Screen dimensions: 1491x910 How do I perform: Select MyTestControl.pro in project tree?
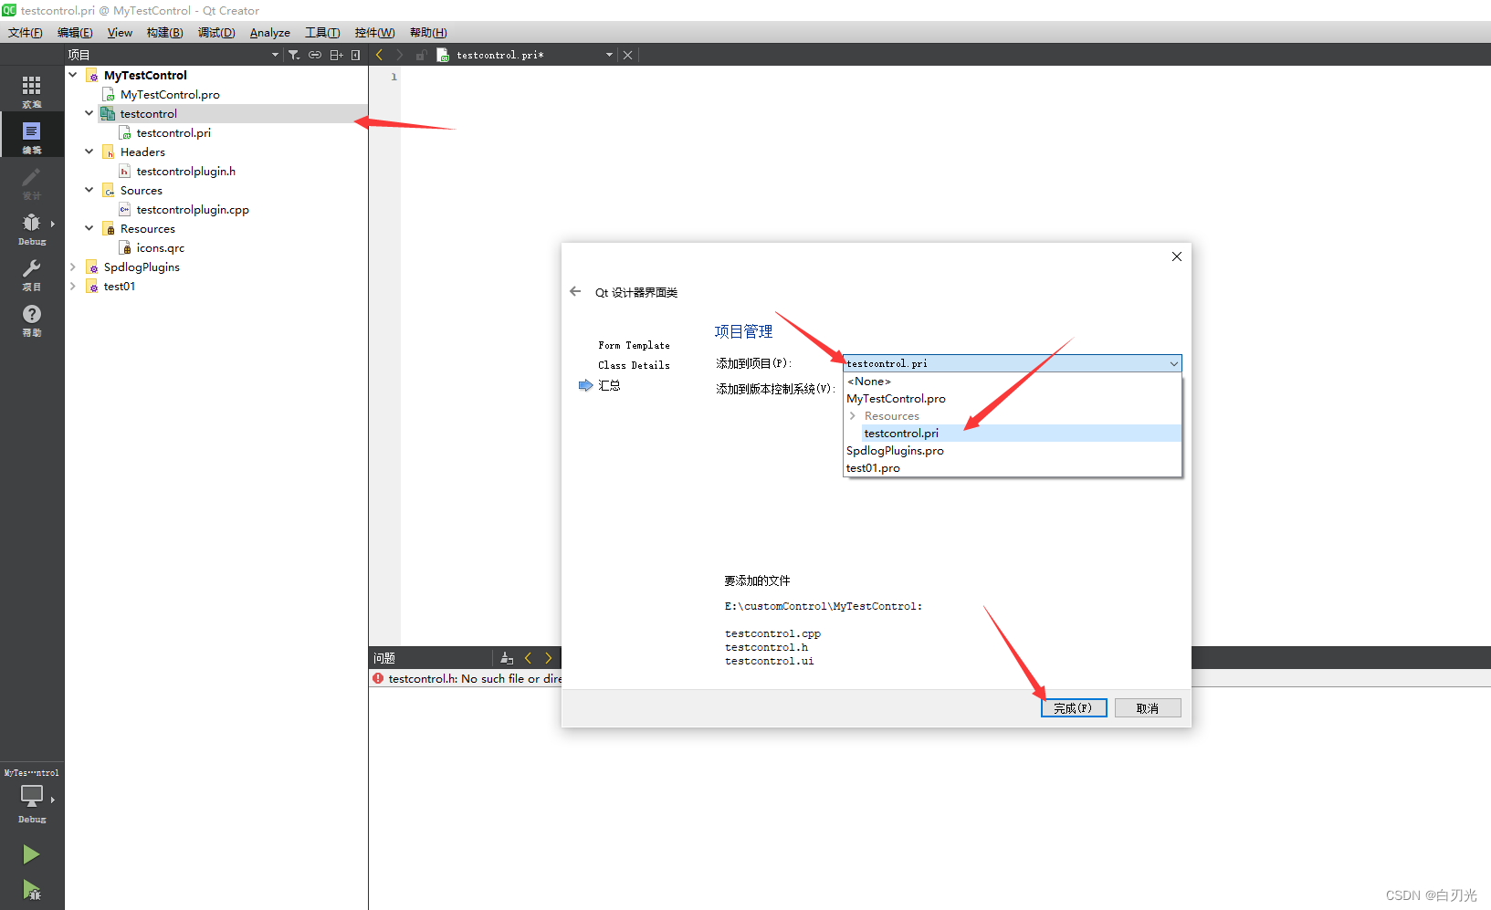tap(170, 94)
